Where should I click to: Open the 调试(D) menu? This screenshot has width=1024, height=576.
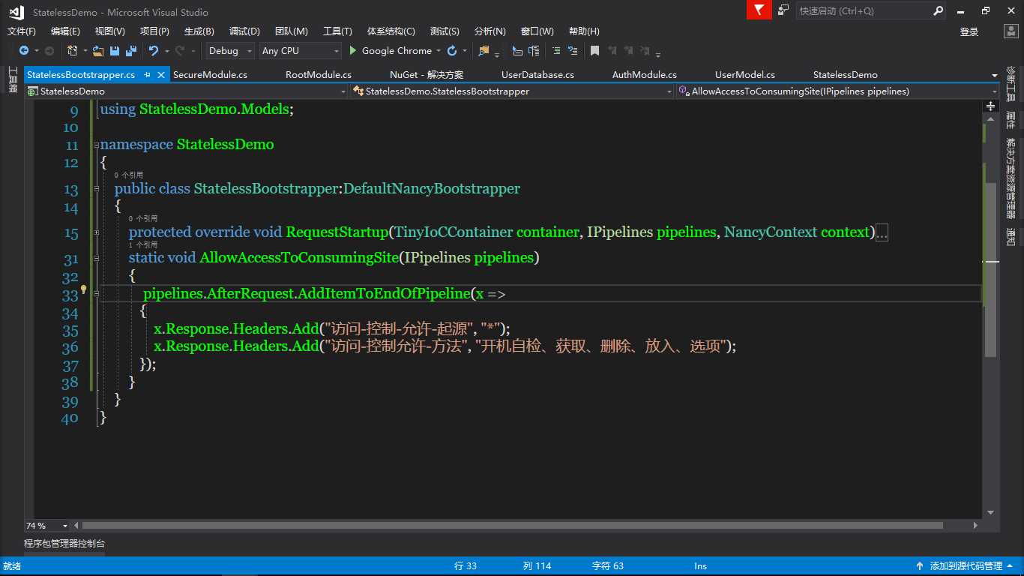(244, 31)
